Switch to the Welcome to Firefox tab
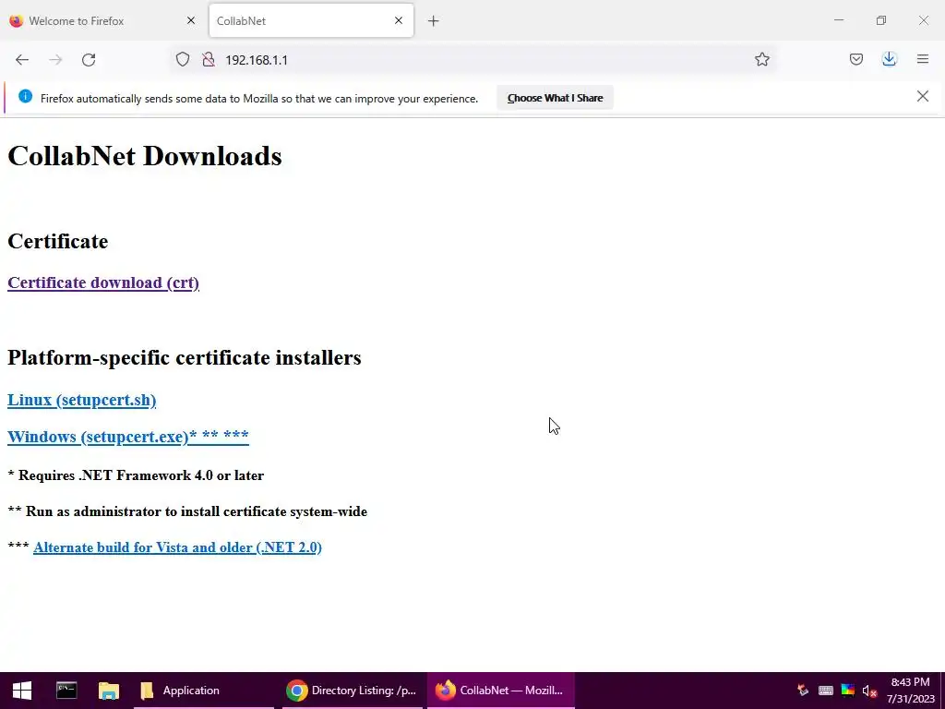Viewport: 945px width, 709px height. [102, 20]
